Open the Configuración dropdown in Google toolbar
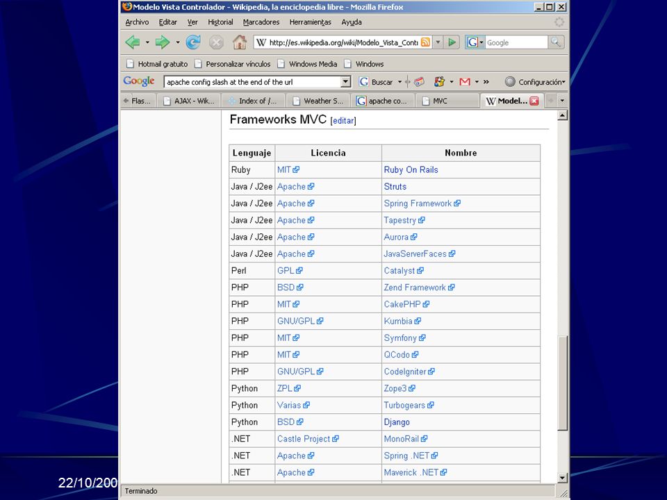Image resolution: width=667 pixels, height=500 pixels. point(535,82)
